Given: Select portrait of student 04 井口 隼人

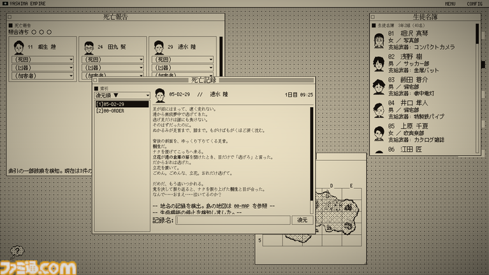Looking at the screenshot, I should 379,110.
